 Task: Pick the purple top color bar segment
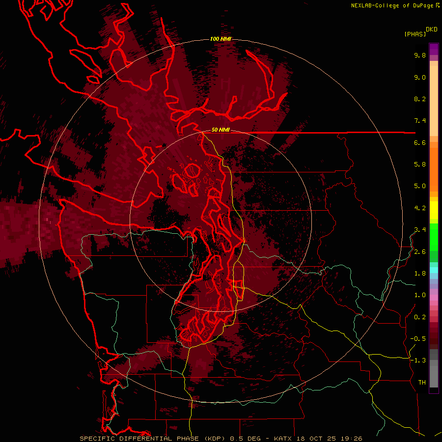[434, 49]
